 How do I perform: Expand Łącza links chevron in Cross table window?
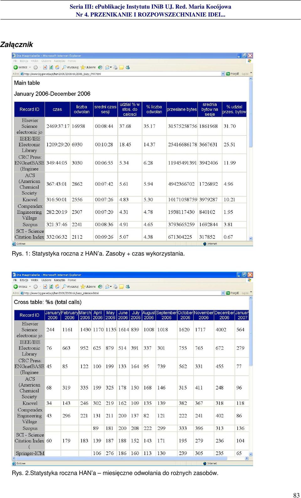[251, 293]
